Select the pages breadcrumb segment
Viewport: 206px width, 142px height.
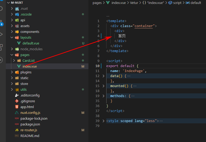tap(97, 3)
